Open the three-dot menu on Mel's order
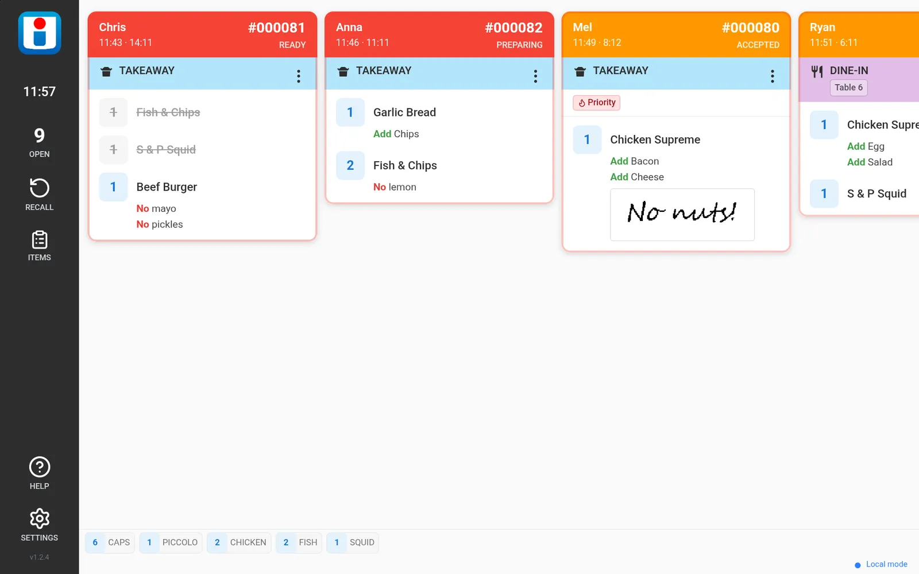Viewport: 919px width, 574px height. pos(773,76)
